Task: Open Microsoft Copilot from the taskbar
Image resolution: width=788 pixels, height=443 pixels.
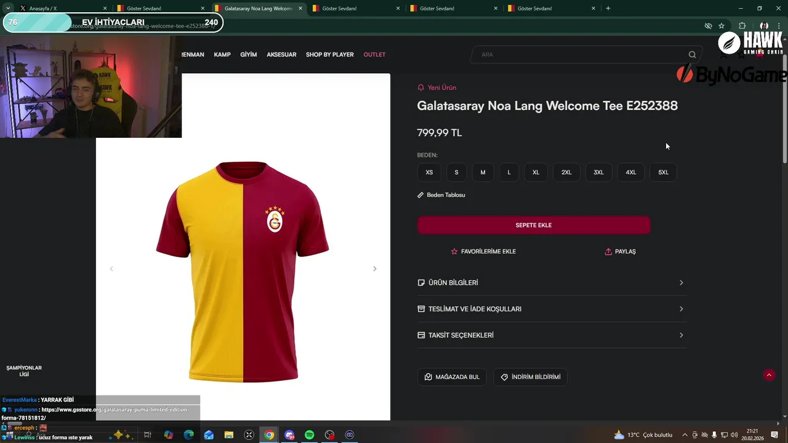Action: pos(169,435)
